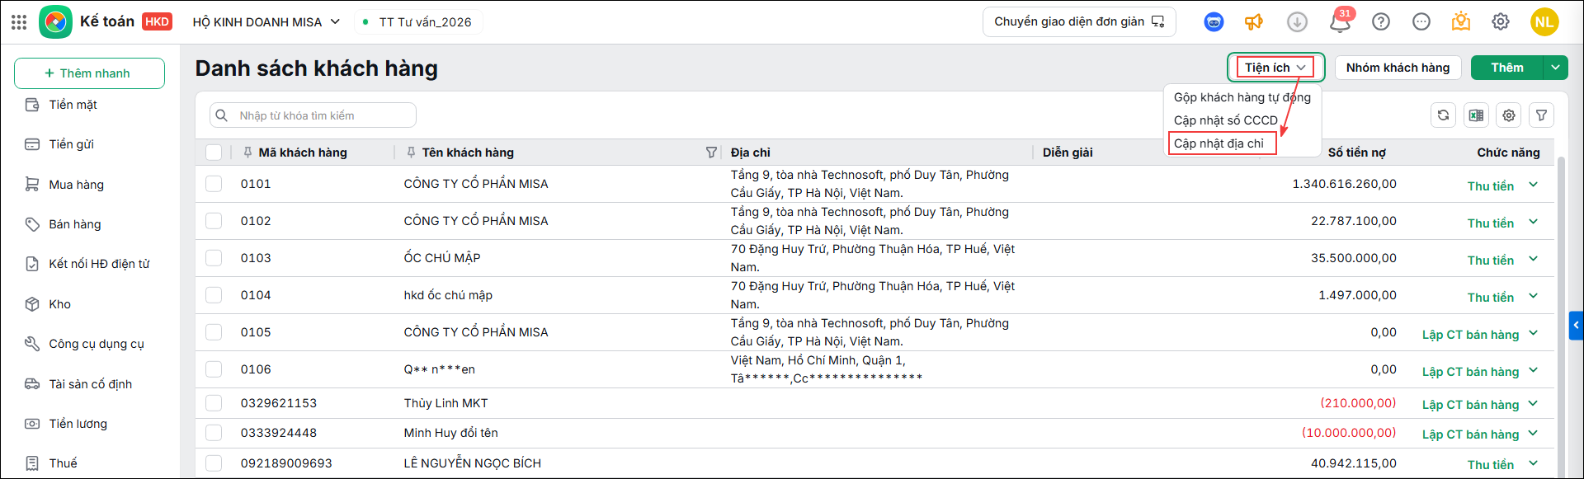Export customer list to Excel
Viewport: 1584px width, 479px height.
click(x=1476, y=115)
